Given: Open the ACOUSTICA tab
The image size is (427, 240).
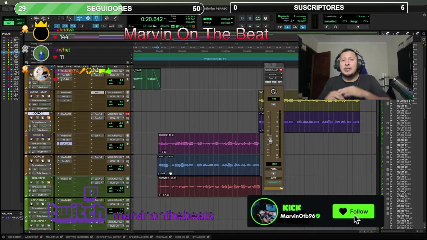Looking at the screenshot, I should point(33,237).
